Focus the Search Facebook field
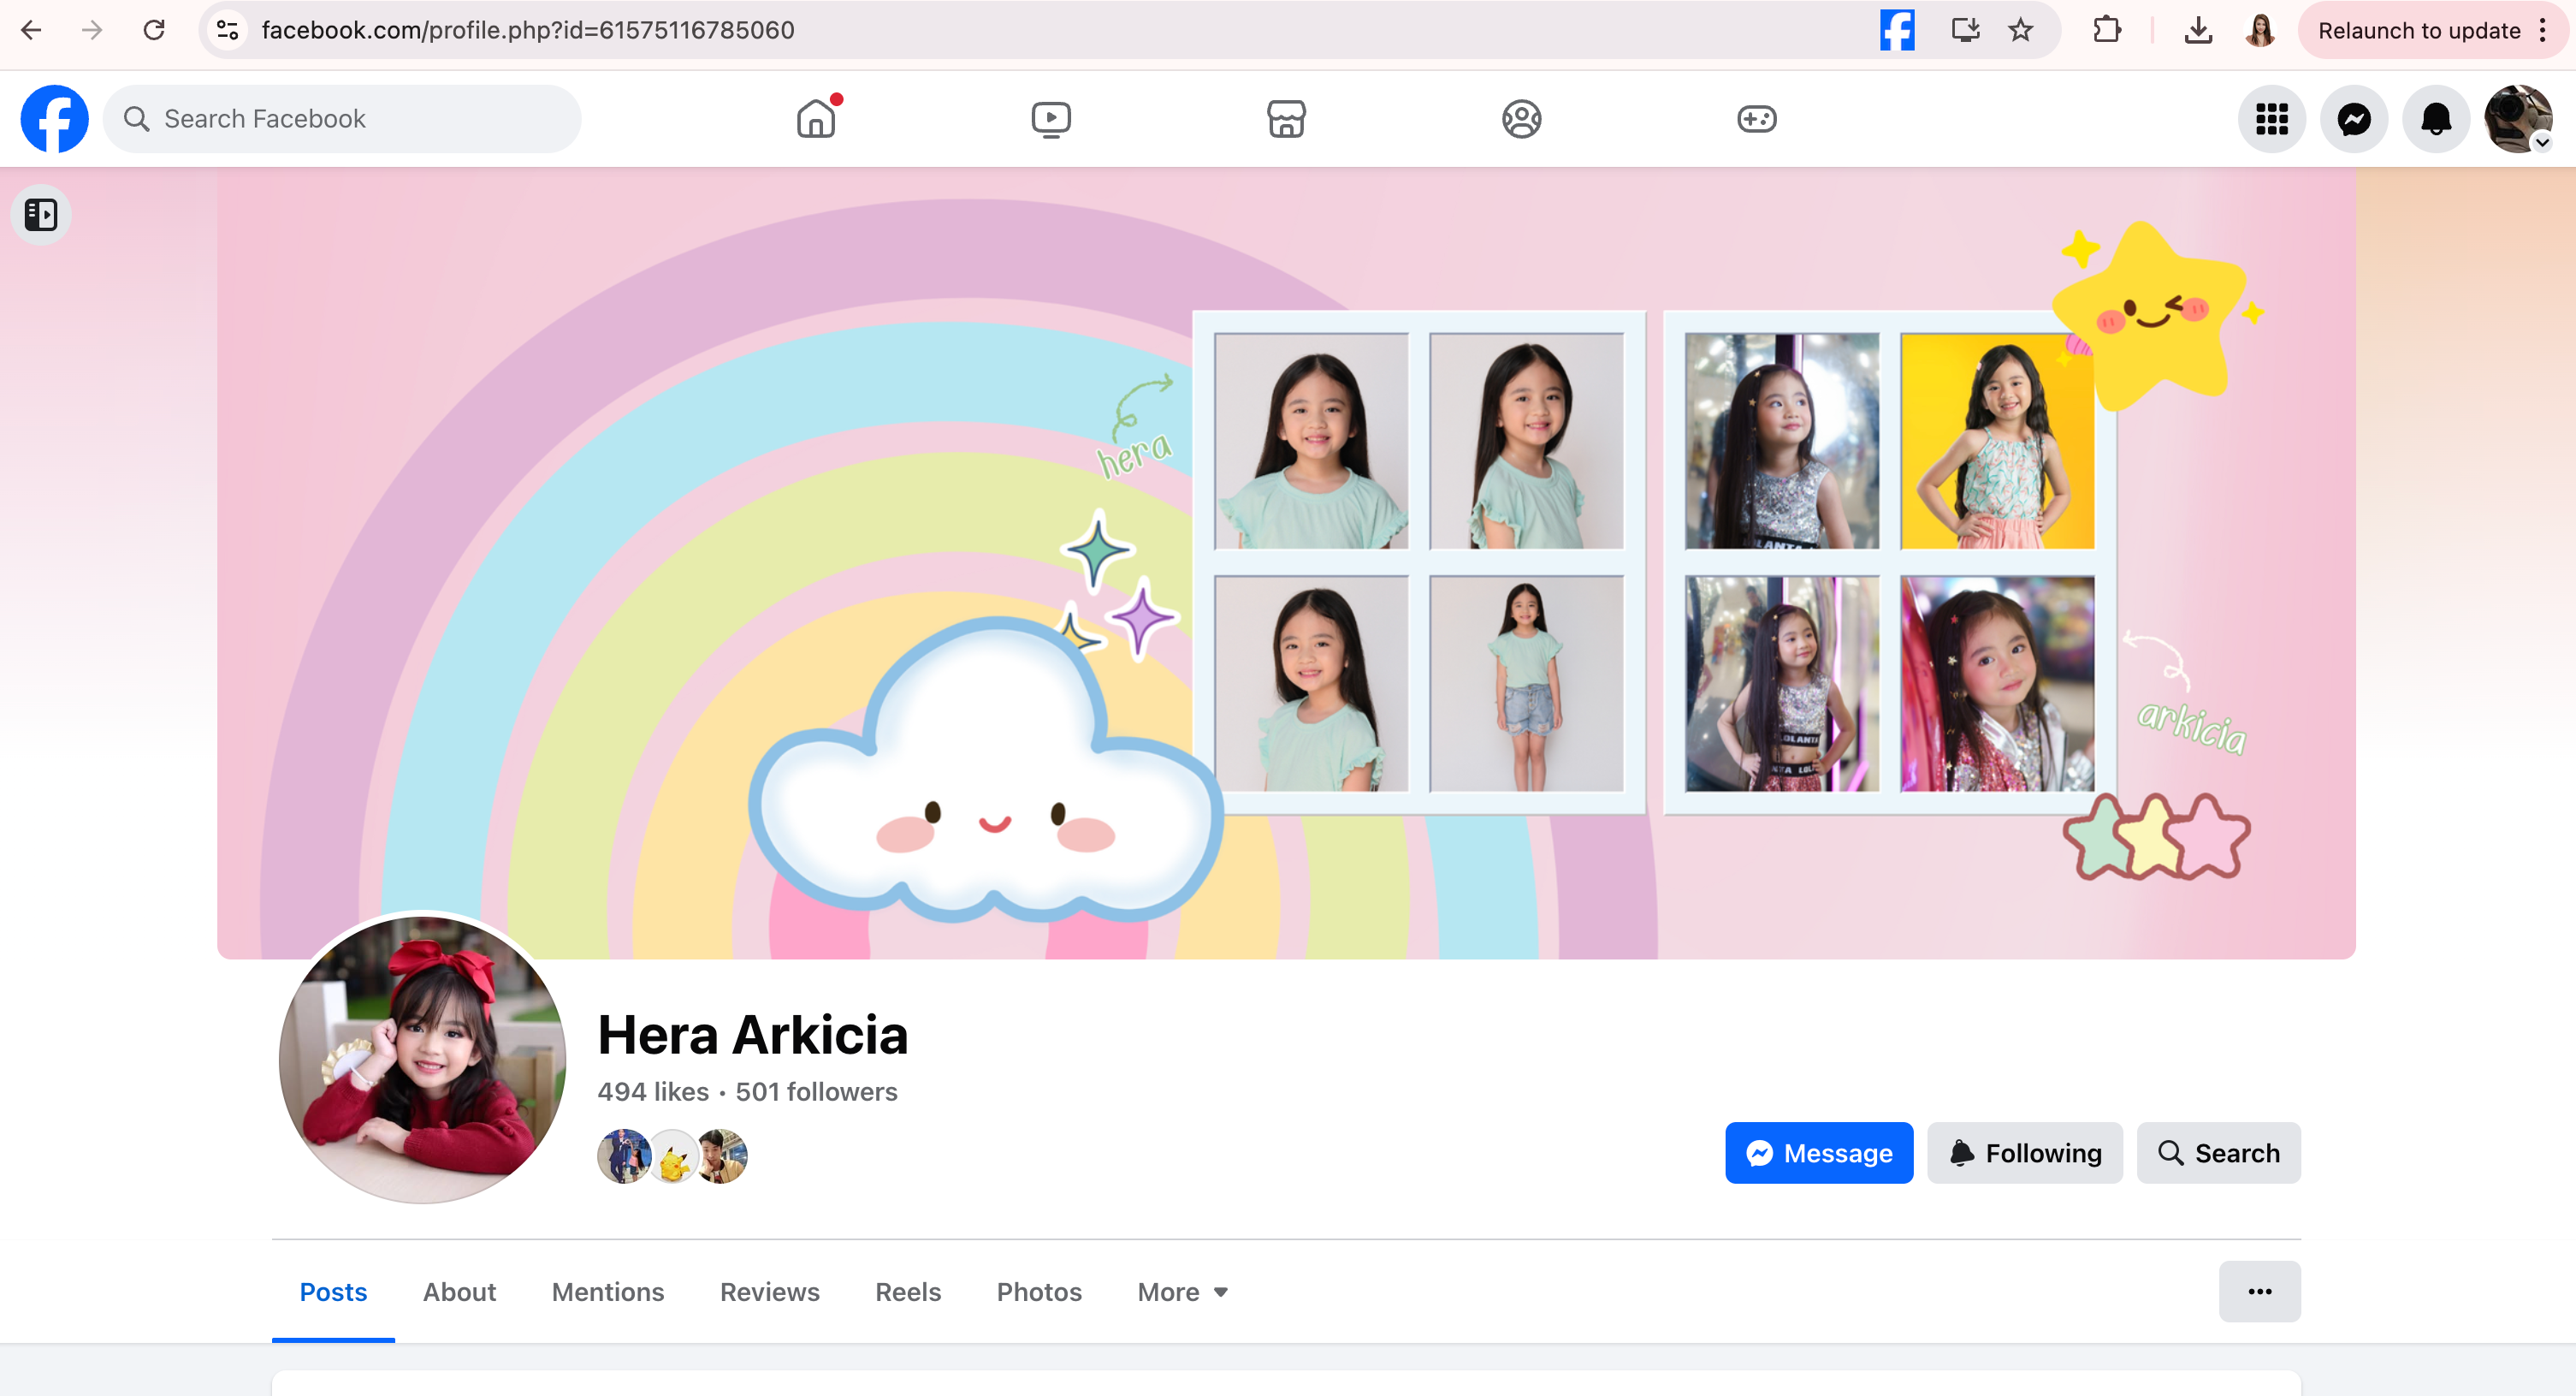2576x1396 pixels. click(342, 118)
